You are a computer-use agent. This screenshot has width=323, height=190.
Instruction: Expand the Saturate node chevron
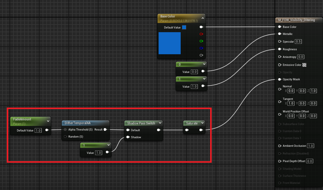(x=202, y=123)
